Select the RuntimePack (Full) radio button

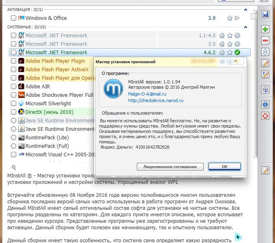pos(13,146)
